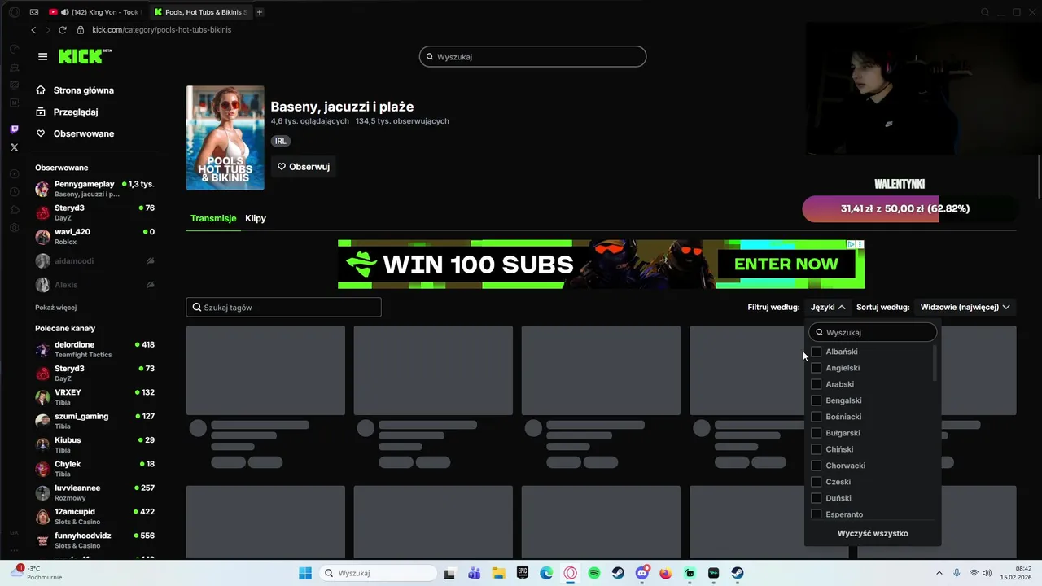This screenshot has width=1042, height=586.
Task: Expand followed channels with Pokaż więcej
Action: coord(55,308)
